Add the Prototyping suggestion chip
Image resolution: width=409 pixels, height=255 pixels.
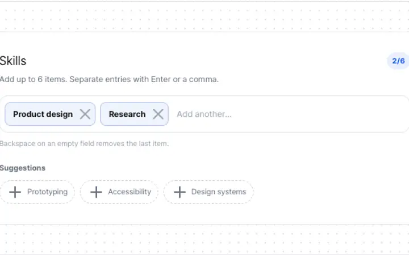pos(37,192)
